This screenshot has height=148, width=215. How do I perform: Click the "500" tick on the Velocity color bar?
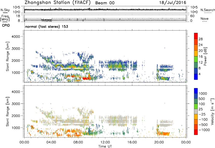tap(202, 99)
